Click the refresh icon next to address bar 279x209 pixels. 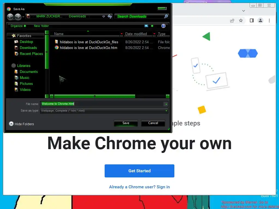click(x=110, y=17)
